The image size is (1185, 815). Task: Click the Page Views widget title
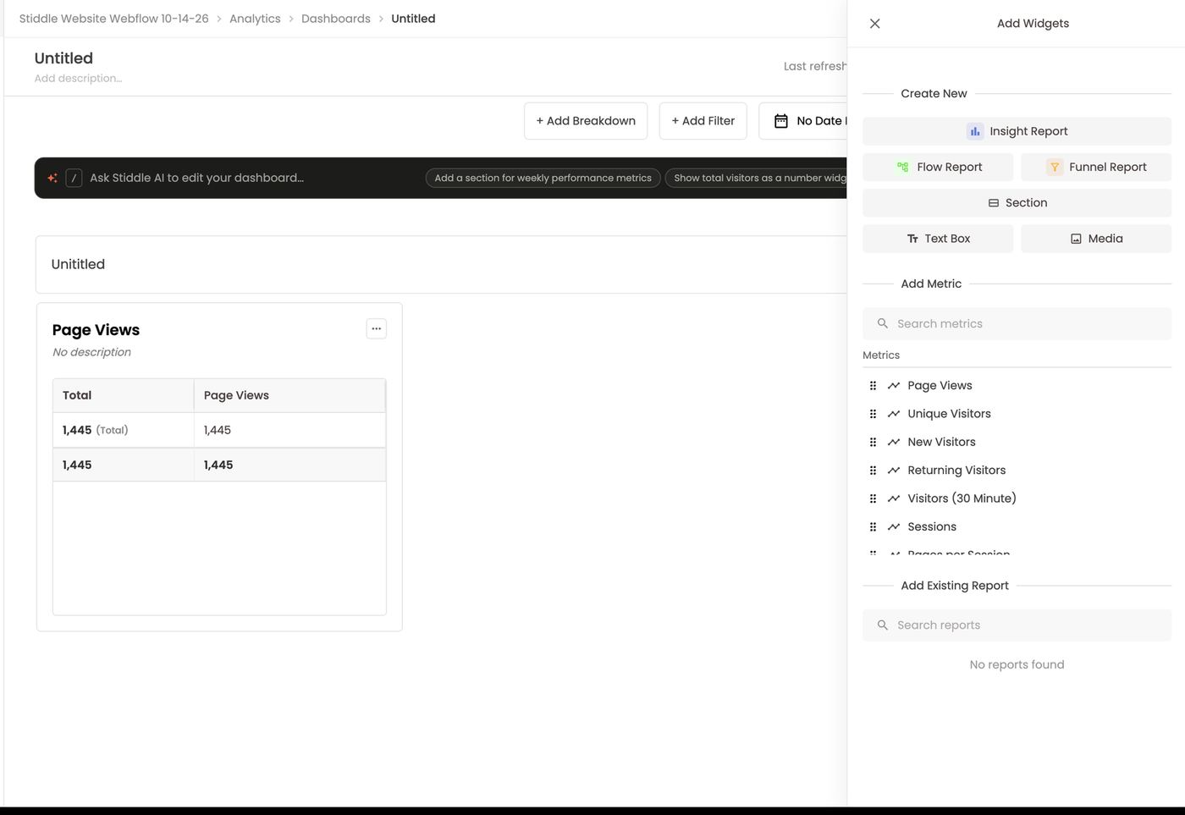pos(96,330)
